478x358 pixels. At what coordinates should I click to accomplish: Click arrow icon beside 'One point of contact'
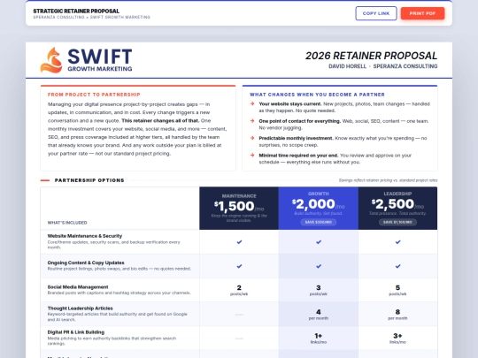252,121
